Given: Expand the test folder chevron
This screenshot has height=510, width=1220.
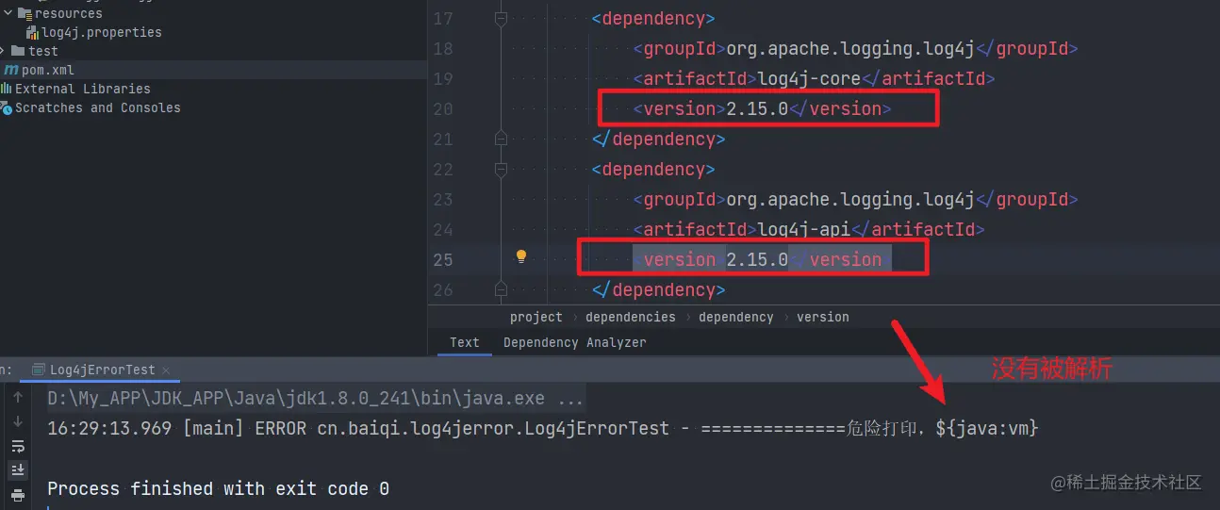Looking at the screenshot, I should (4, 51).
